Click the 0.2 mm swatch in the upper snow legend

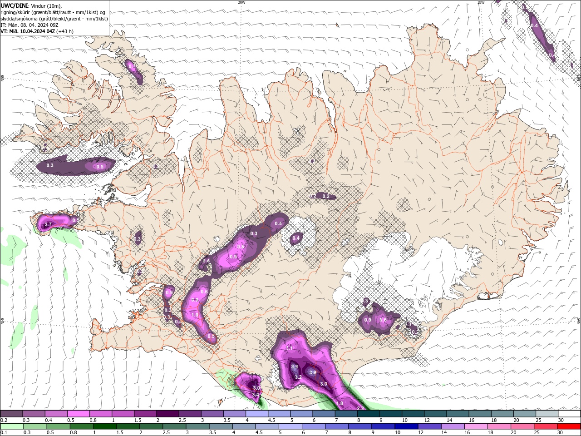12,413
